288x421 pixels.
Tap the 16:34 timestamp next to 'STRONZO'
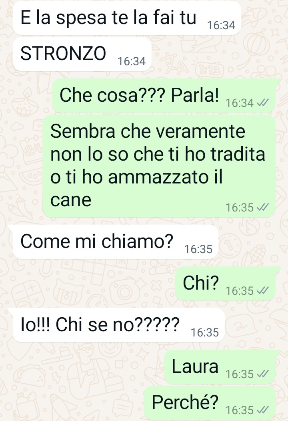(131, 61)
